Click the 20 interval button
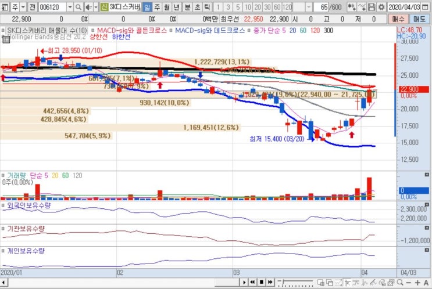 coord(258,7)
